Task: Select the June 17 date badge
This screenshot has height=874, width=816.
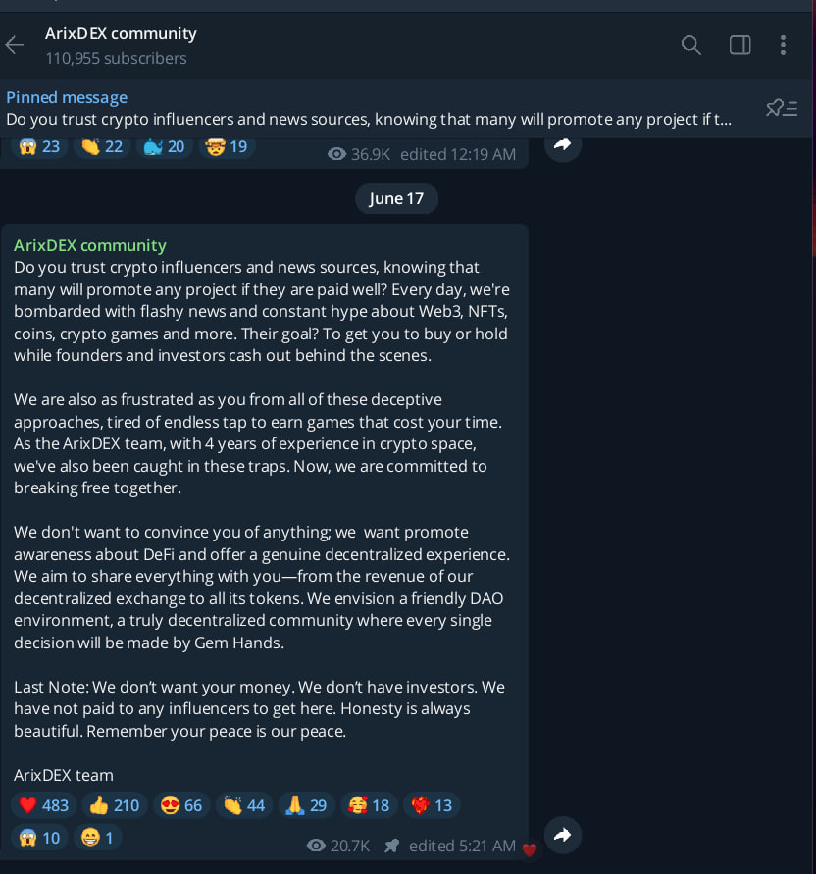Action: [396, 198]
